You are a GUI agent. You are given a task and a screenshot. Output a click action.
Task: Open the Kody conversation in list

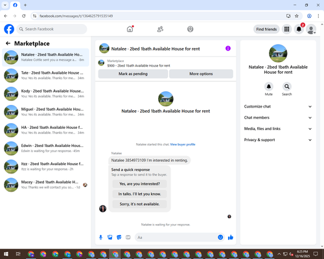(x=45, y=94)
